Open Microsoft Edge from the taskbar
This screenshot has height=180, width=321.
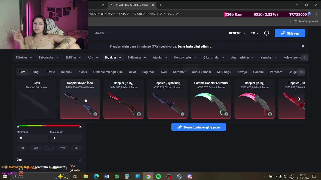pyautogui.click(x=96, y=176)
